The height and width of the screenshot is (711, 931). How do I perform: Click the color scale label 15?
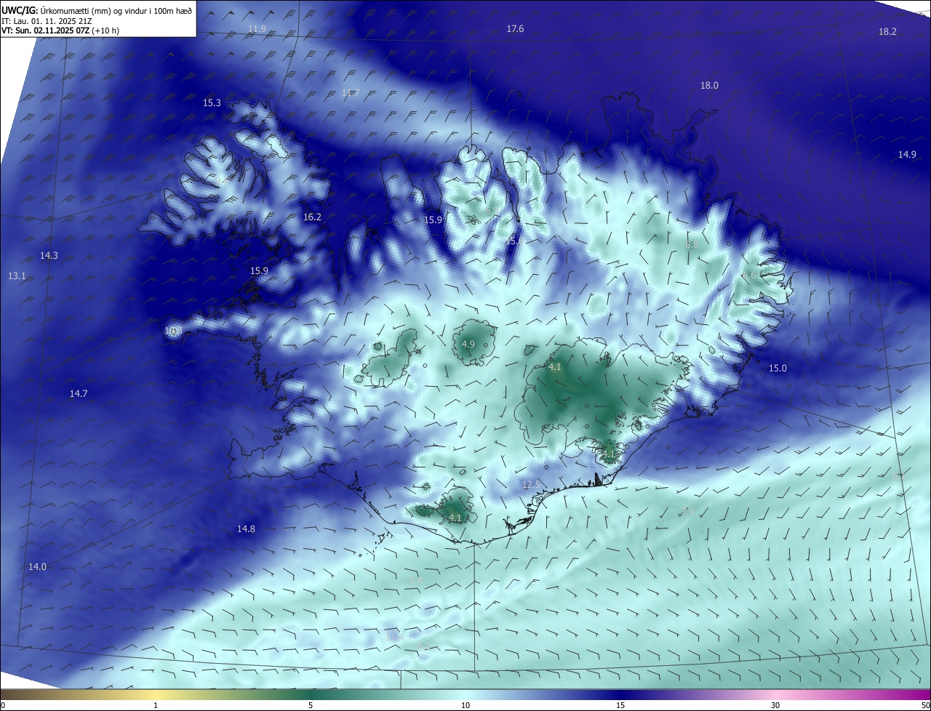(620, 705)
